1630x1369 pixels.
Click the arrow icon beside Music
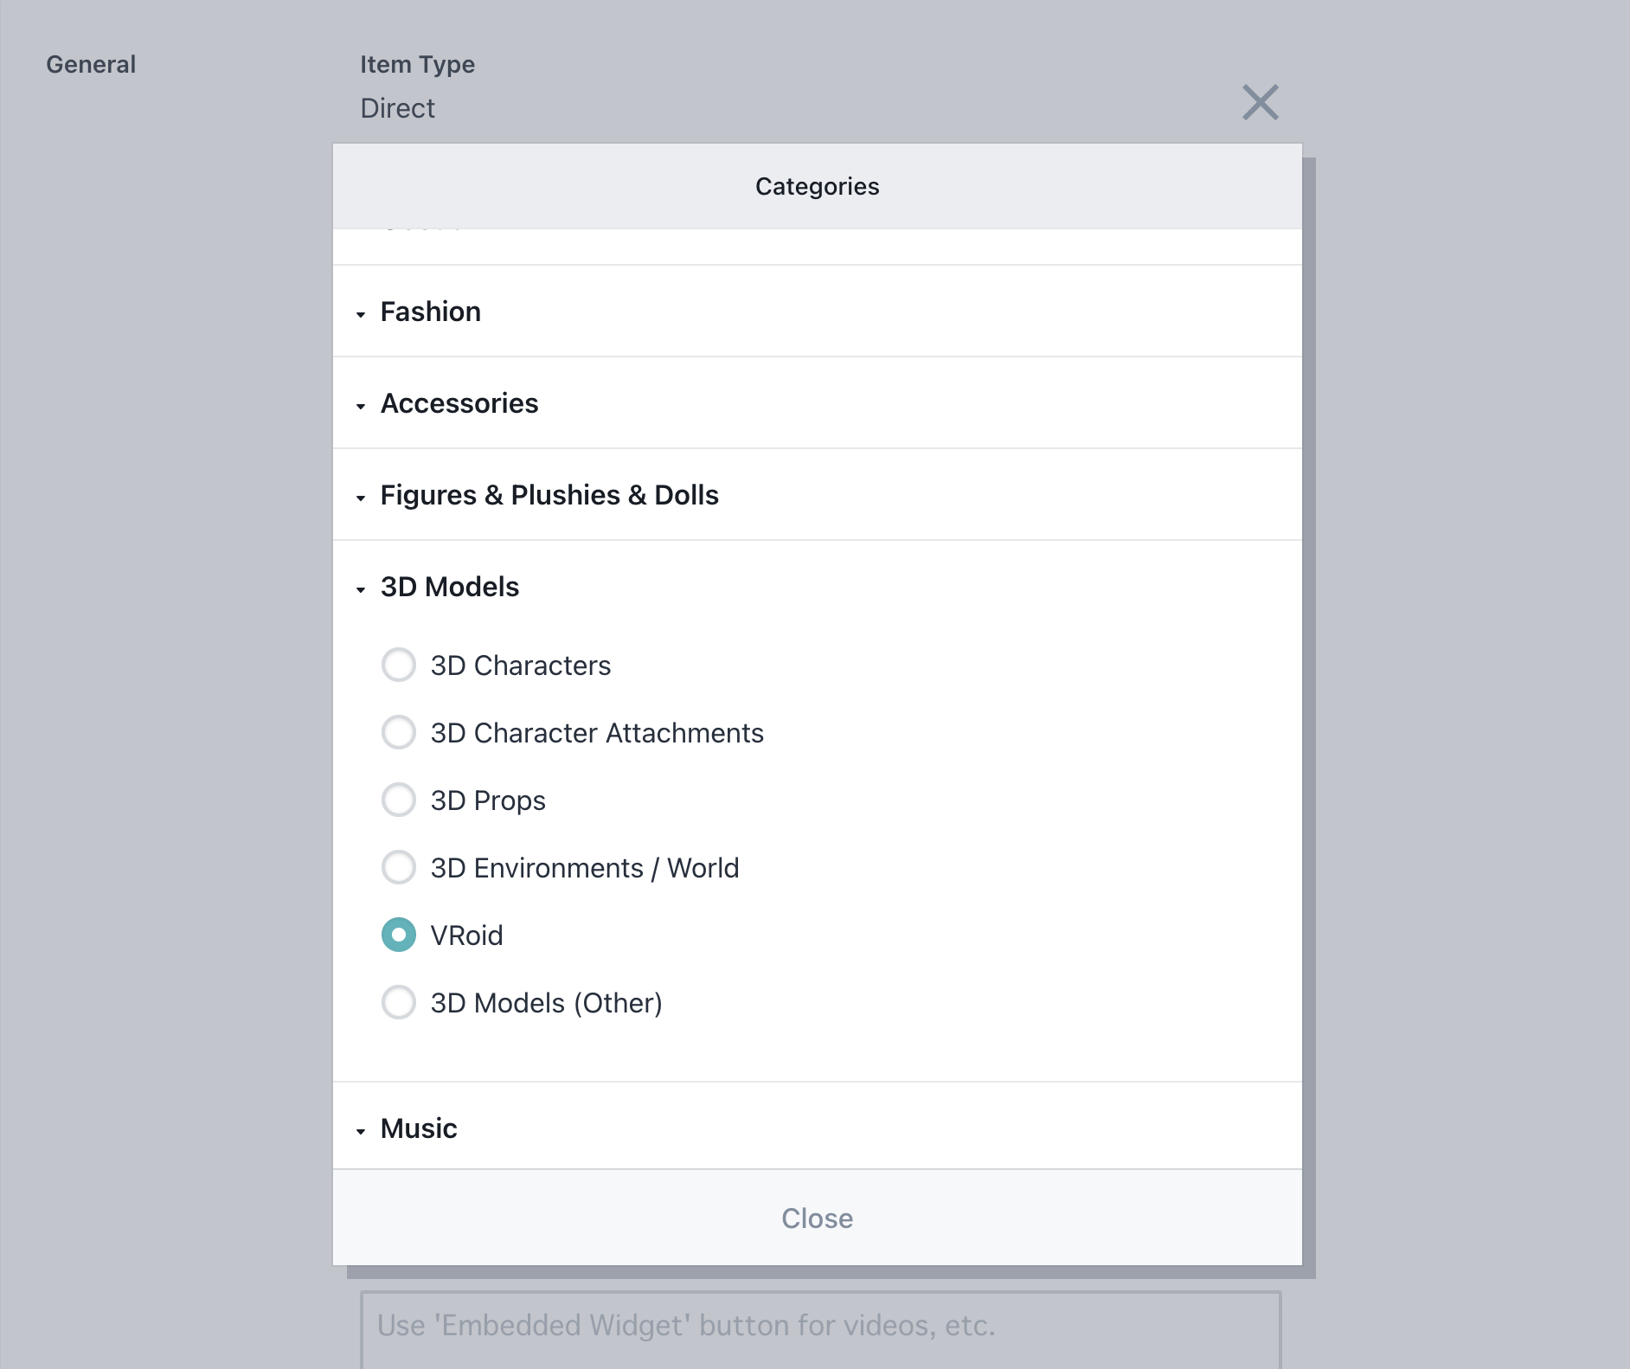pyautogui.click(x=361, y=1131)
